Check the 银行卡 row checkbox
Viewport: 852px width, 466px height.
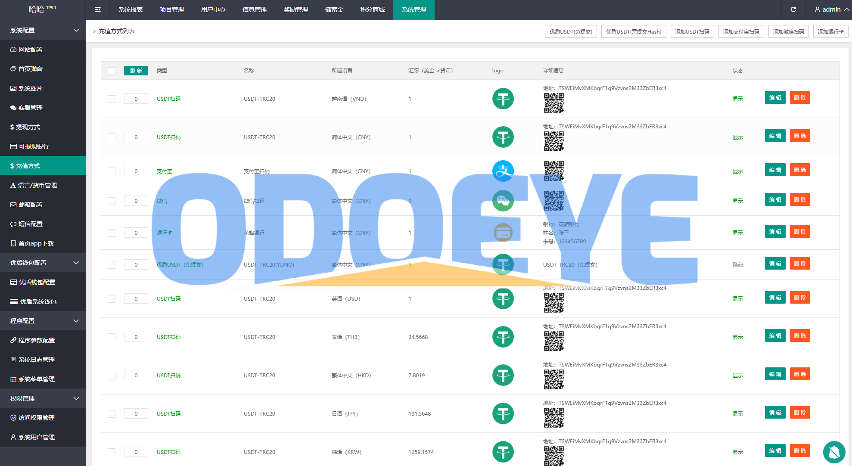[112, 233]
